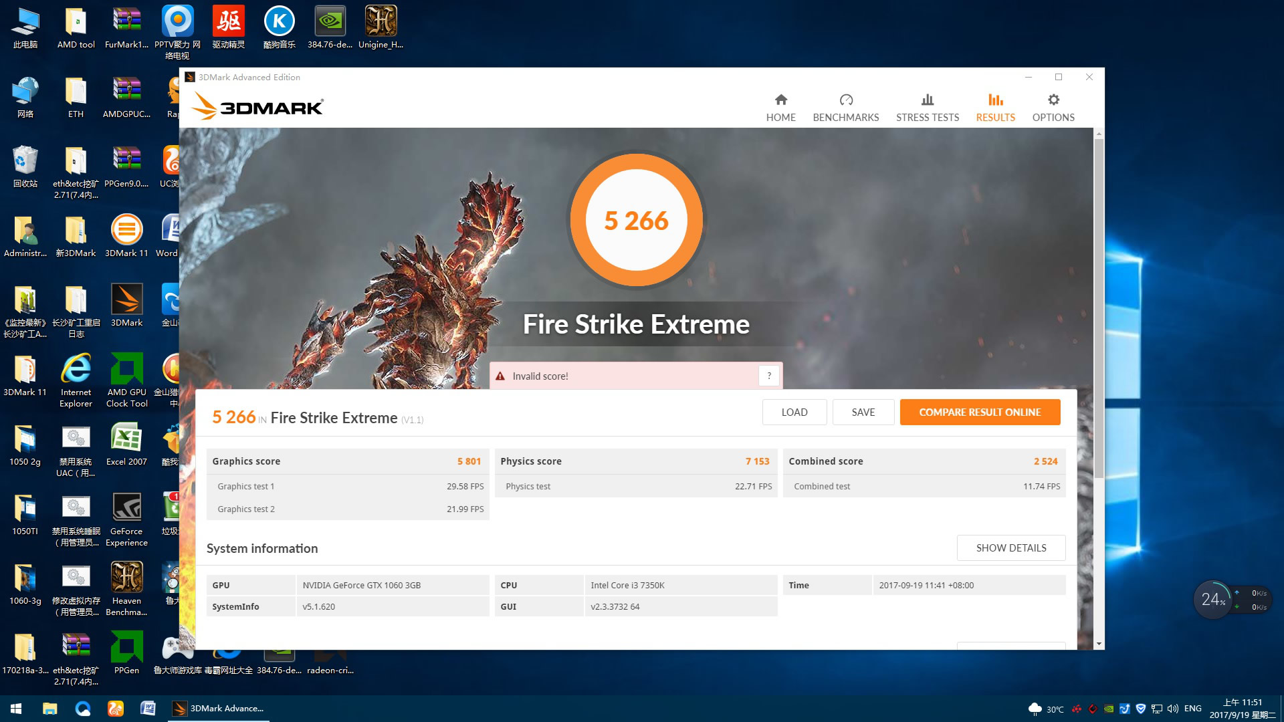Click the volume icon in system tray
The image size is (1284, 722).
pos(1172,709)
